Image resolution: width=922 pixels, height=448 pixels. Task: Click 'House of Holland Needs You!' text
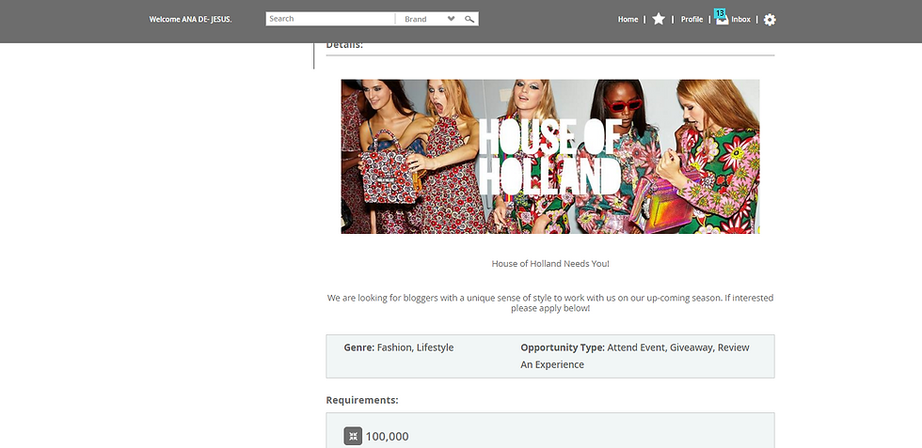pos(550,264)
